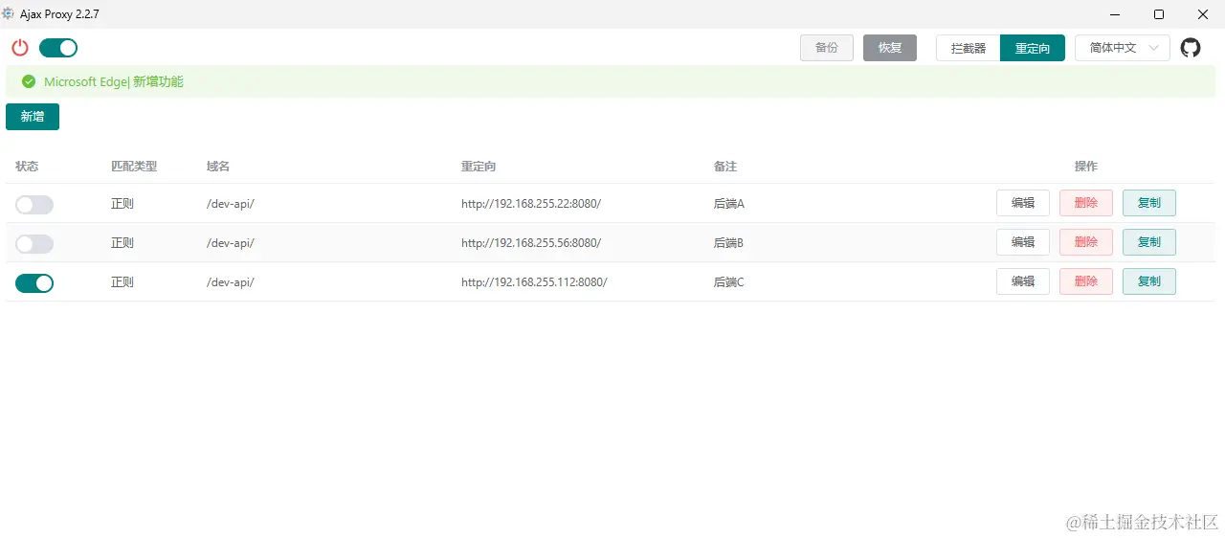Toggle the global proxy switch beside power icon
This screenshot has width=1225, height=538.
(58, 48)
